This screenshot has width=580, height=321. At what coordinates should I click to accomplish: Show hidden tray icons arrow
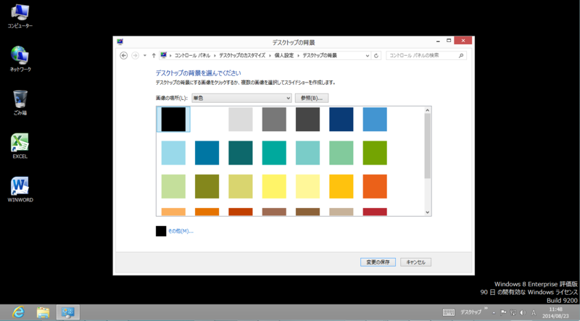pos(494,313)
